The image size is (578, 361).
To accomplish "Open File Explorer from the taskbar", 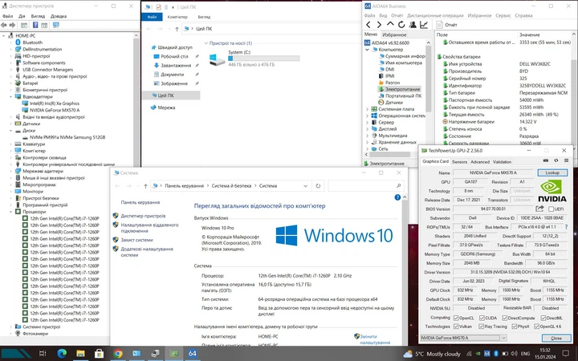I will pos(81,354).
